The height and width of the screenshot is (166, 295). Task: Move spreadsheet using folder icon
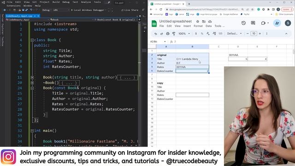pos(204,22)
